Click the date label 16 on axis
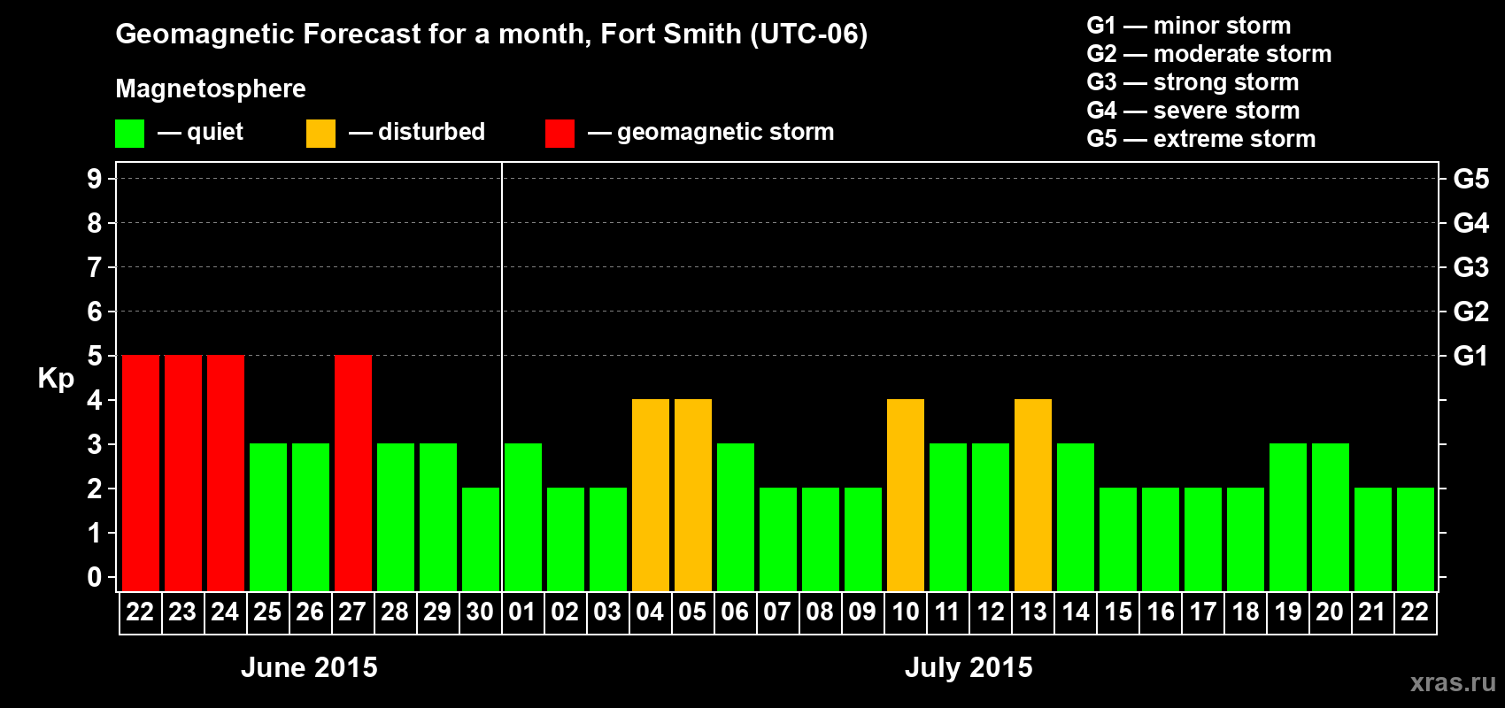The height and width of the screenshot is (708, 1505). pos(1161,612)
